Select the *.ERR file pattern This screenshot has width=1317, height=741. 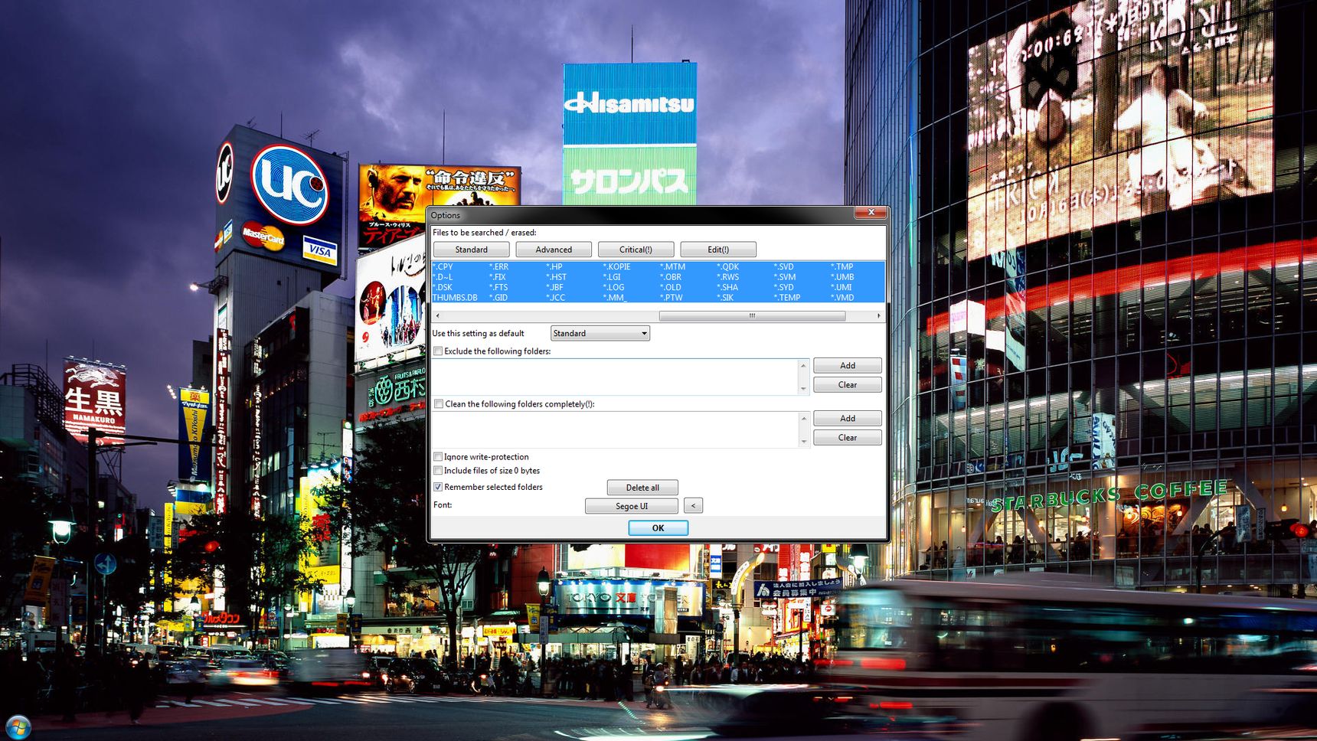pyautogui.click(x=498, y=266)
